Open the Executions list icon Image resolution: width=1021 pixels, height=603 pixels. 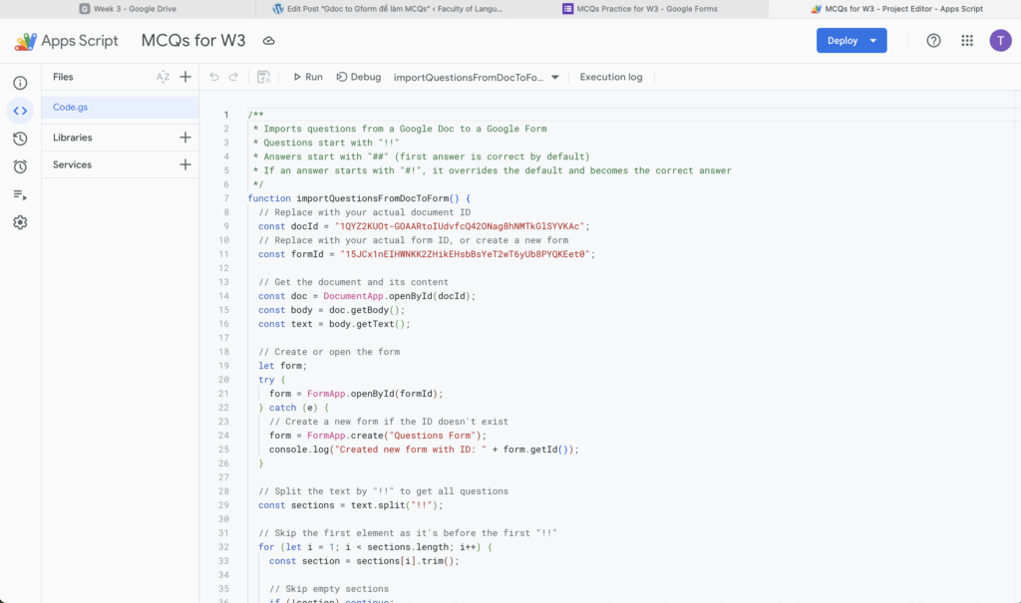tap(20, 194)
